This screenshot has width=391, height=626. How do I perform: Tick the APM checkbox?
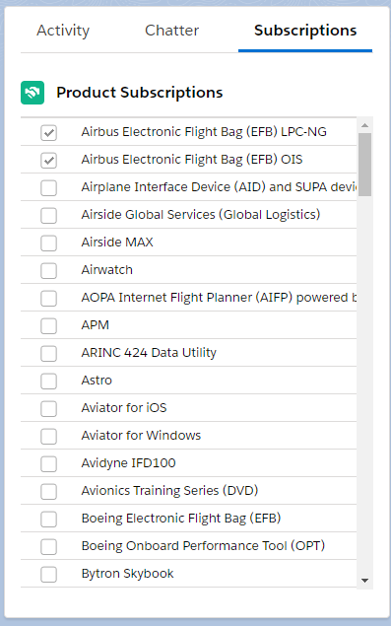point(48,325)
